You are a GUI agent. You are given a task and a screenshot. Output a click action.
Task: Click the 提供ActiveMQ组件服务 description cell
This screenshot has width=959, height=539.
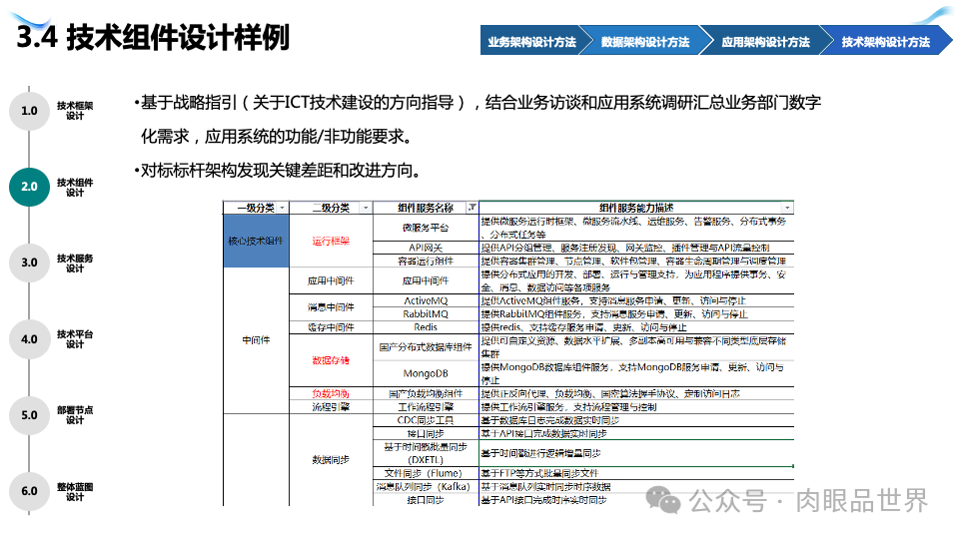pos(636,300)
